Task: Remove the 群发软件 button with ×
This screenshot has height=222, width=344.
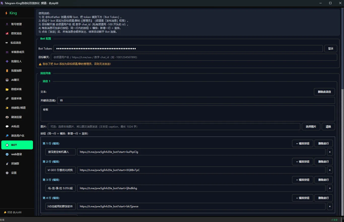Action: tap(330, 206)
